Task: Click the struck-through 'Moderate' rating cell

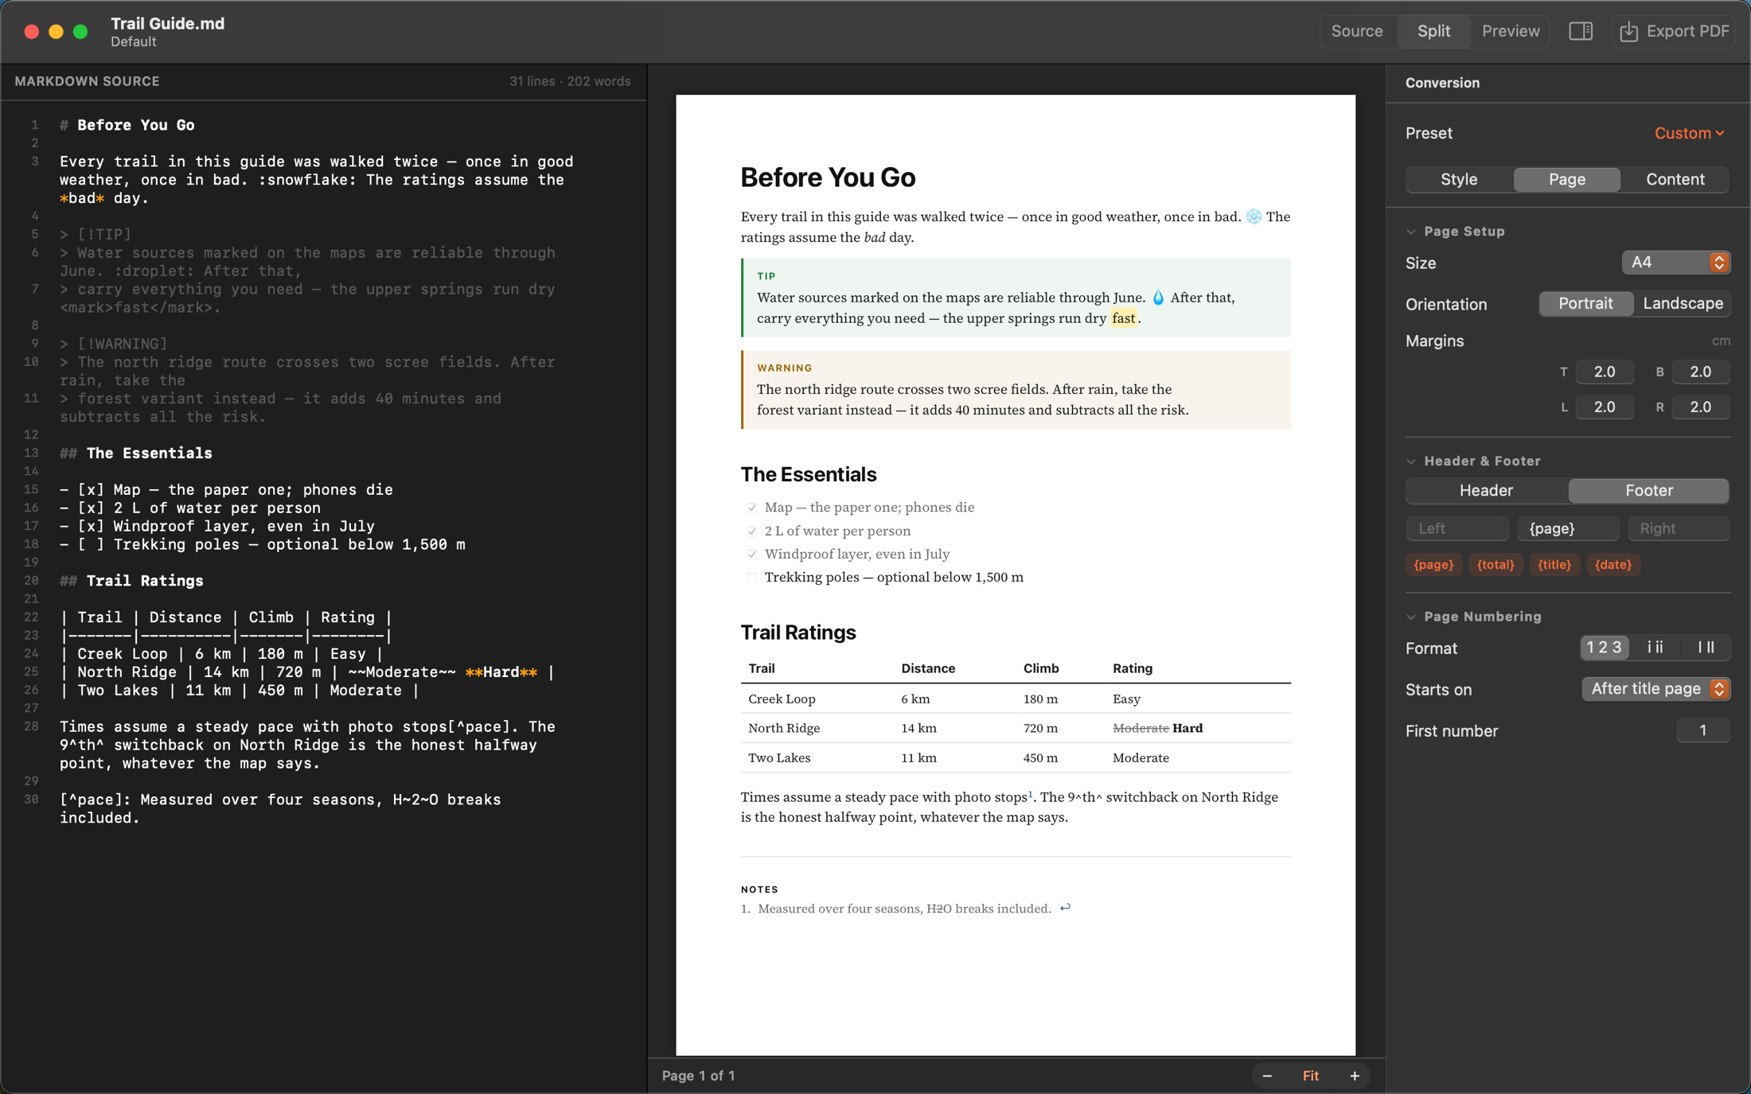Action: pyautogui.click(x=1140, y=728)
